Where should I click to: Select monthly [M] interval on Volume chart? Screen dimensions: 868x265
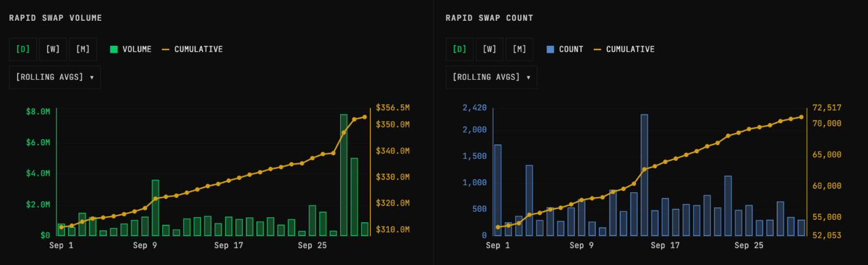pyautogui.click(x=83, y=49)
